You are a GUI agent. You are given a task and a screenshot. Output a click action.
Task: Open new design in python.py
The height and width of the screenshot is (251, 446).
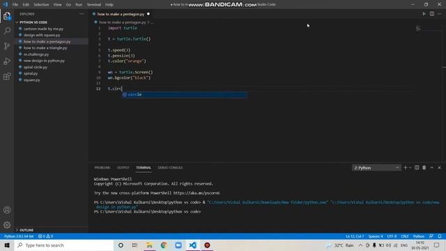point(44,61)
